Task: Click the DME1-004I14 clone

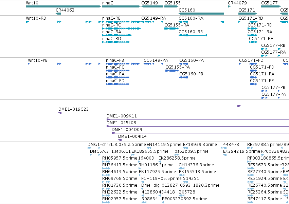Action: pyautogui.click(x=203, y=140)
